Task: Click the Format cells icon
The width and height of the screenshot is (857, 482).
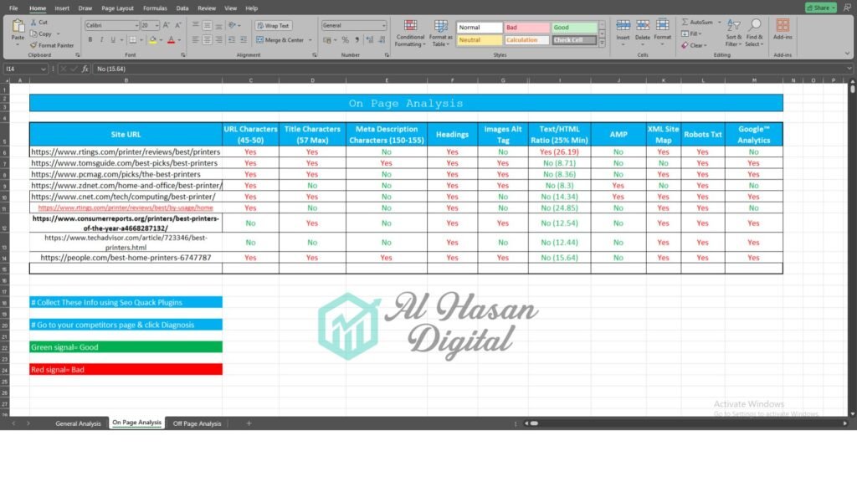Action: tap(663, 25)
